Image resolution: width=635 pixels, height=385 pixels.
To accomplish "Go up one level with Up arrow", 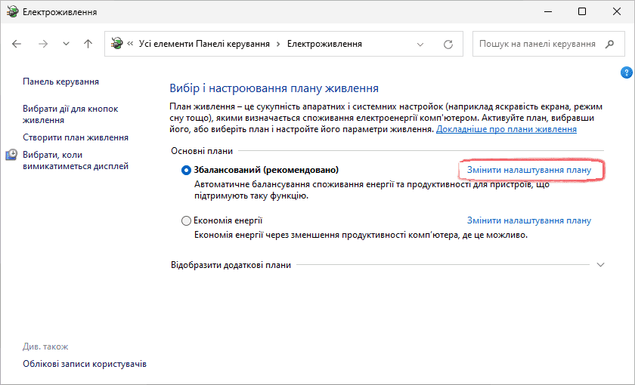I will click(x=88, y=44).
